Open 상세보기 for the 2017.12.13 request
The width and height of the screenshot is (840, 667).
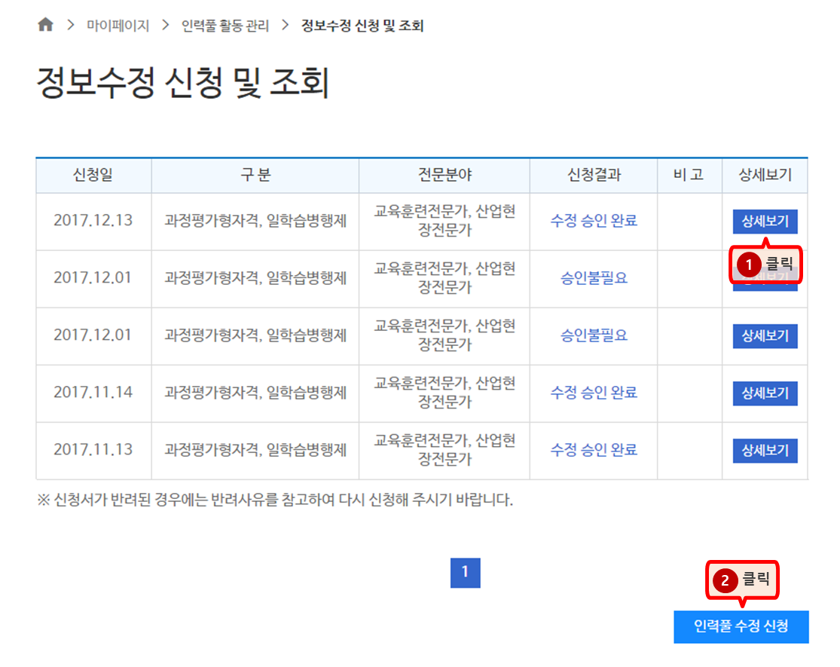pos(765,222)
